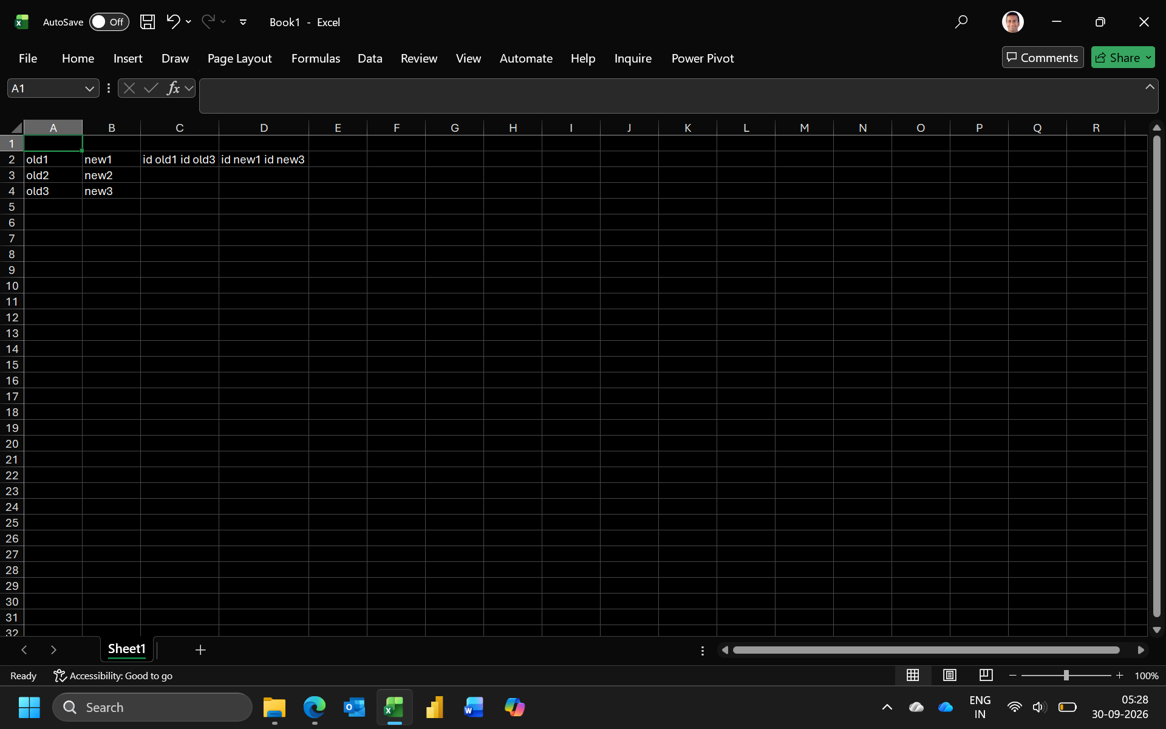Click the Comments button
The width and height of the screenshot is (1166, 729).
coord(1043,58)
